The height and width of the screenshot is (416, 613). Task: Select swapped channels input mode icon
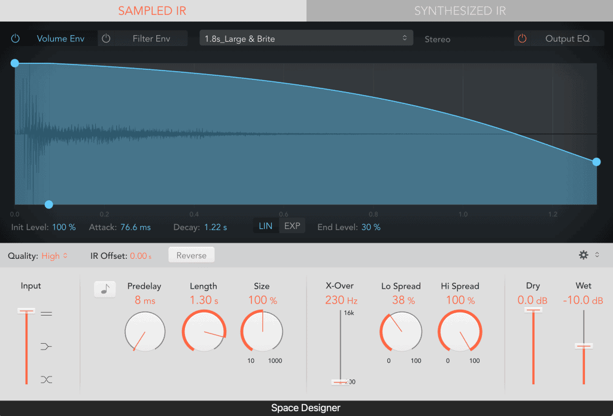46,380
